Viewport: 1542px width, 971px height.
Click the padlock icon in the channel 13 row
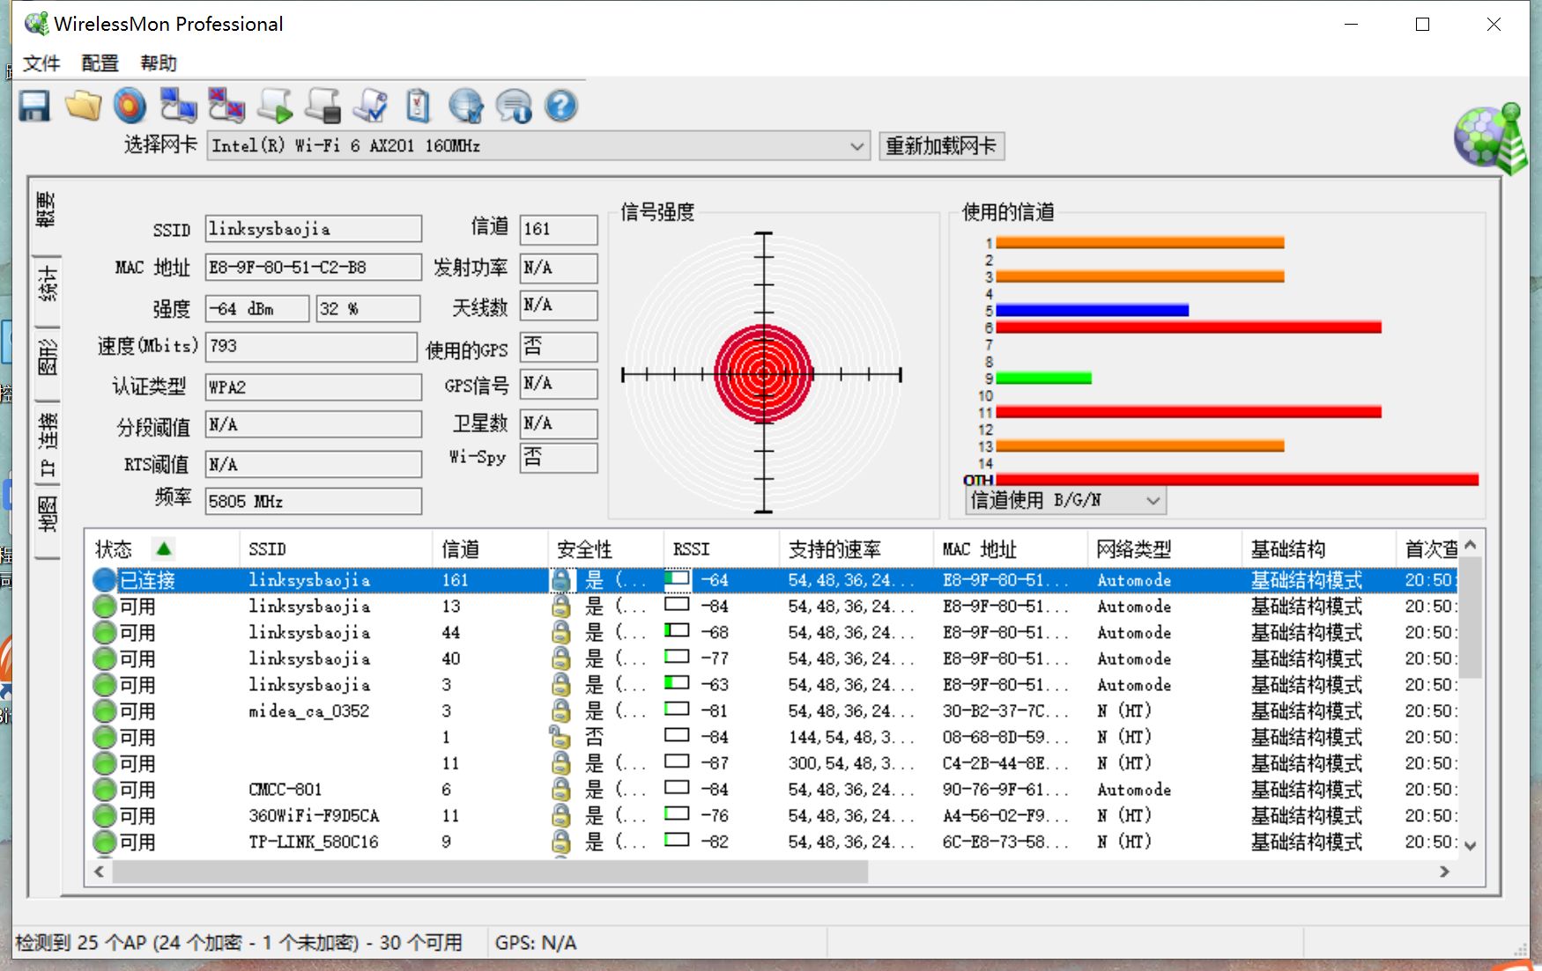click(560, 606)
